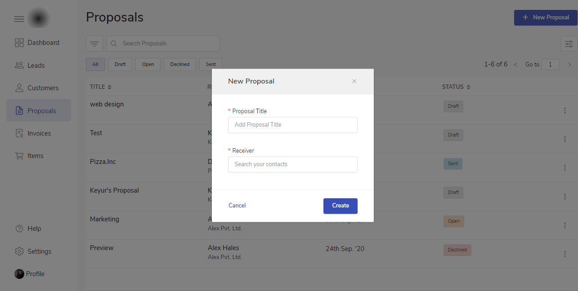Click the filter icon beside search
Image resolution: width=578 pixels, height=291 pixels.
94,44
